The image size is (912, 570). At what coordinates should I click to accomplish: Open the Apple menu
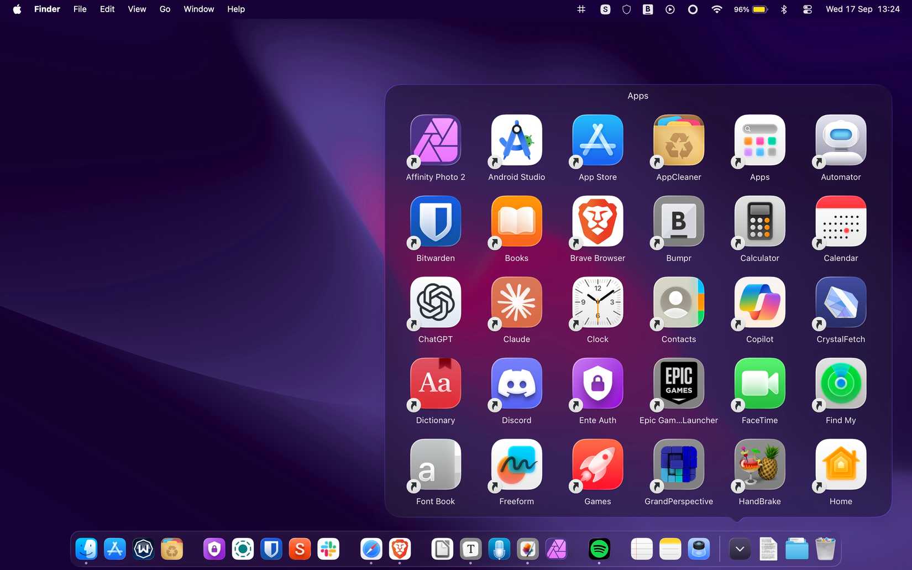coord(17,9)
